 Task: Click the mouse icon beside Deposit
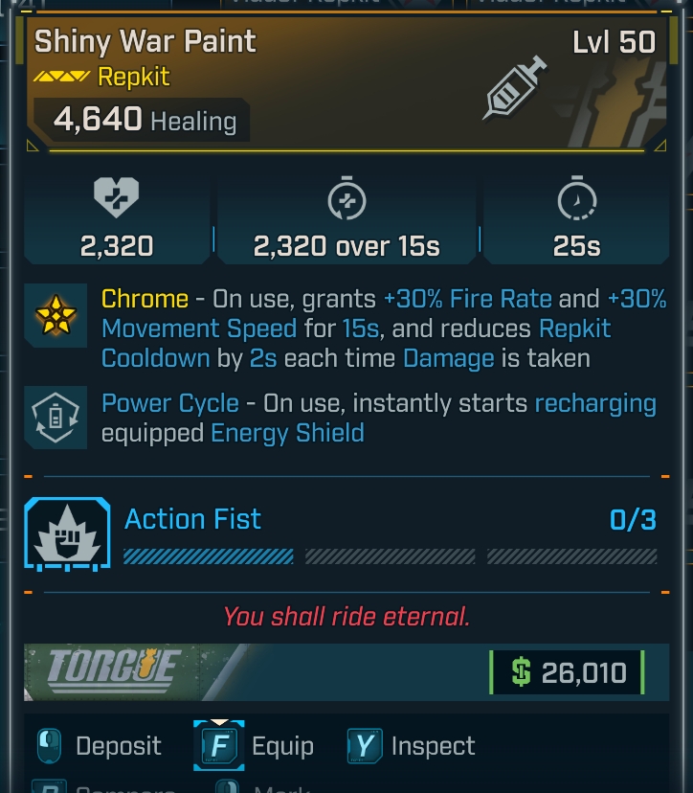(x=49, y=746)
